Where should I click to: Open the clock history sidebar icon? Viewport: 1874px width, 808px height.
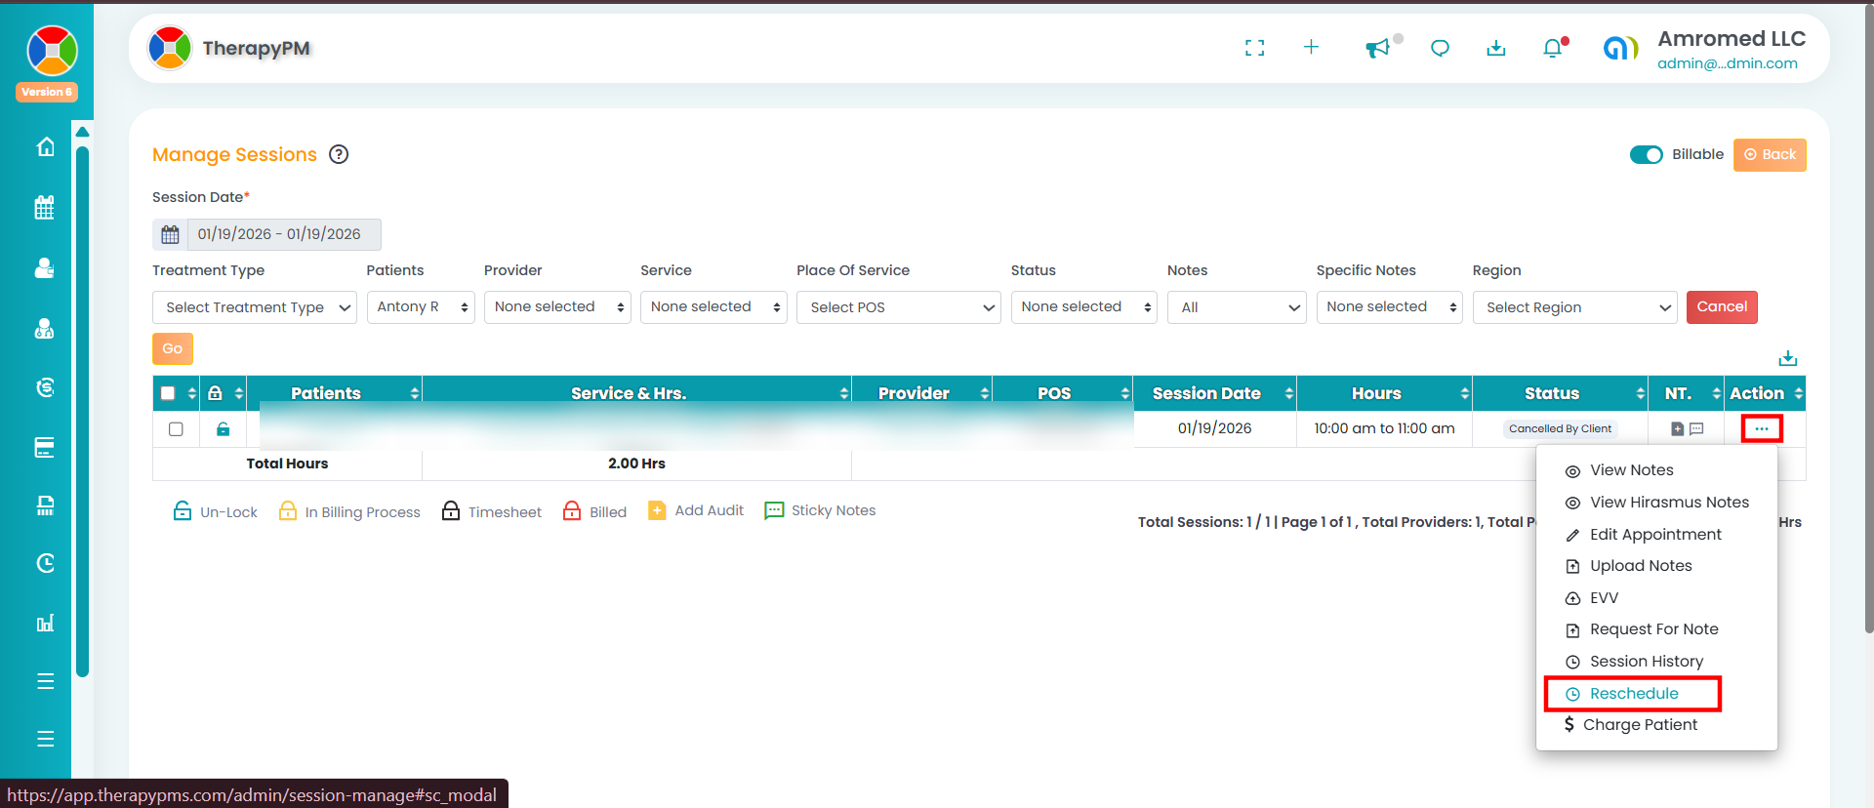pyautogui.click(x=45, y=563)
